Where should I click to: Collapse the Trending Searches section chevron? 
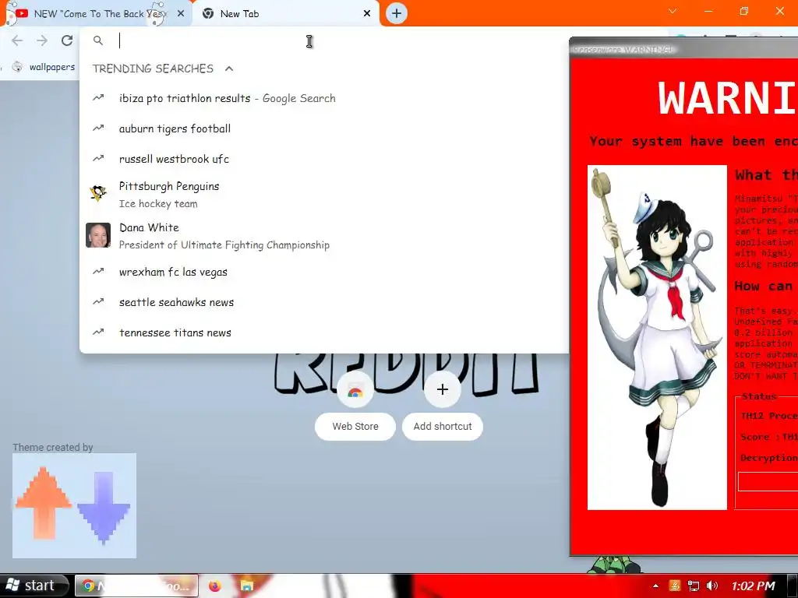(229, 69)
